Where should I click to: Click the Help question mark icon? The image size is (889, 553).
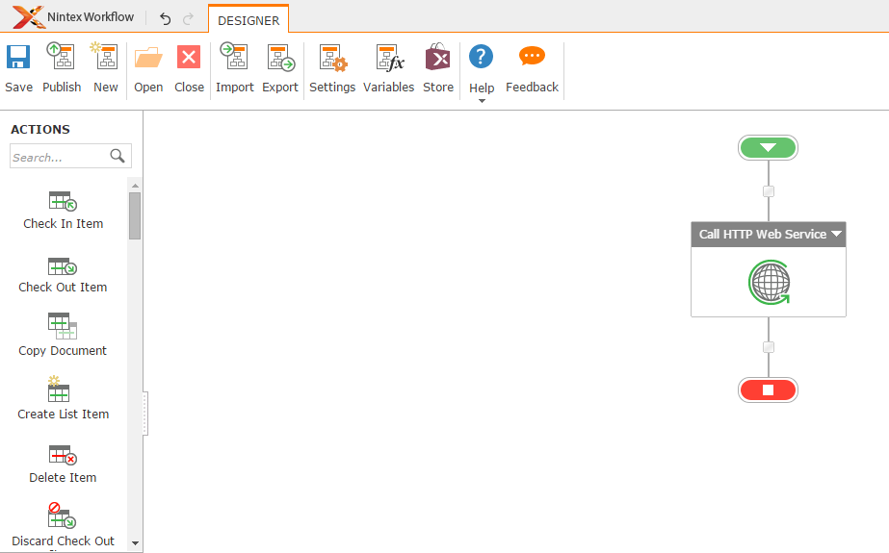(x=481, y=57)
